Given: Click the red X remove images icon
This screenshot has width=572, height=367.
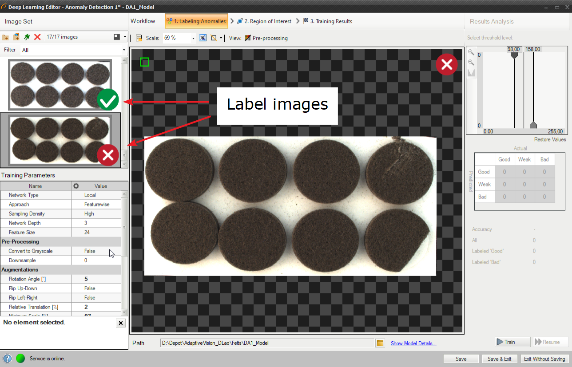Looking at the screenshot, I should click(x=38, y=37).
